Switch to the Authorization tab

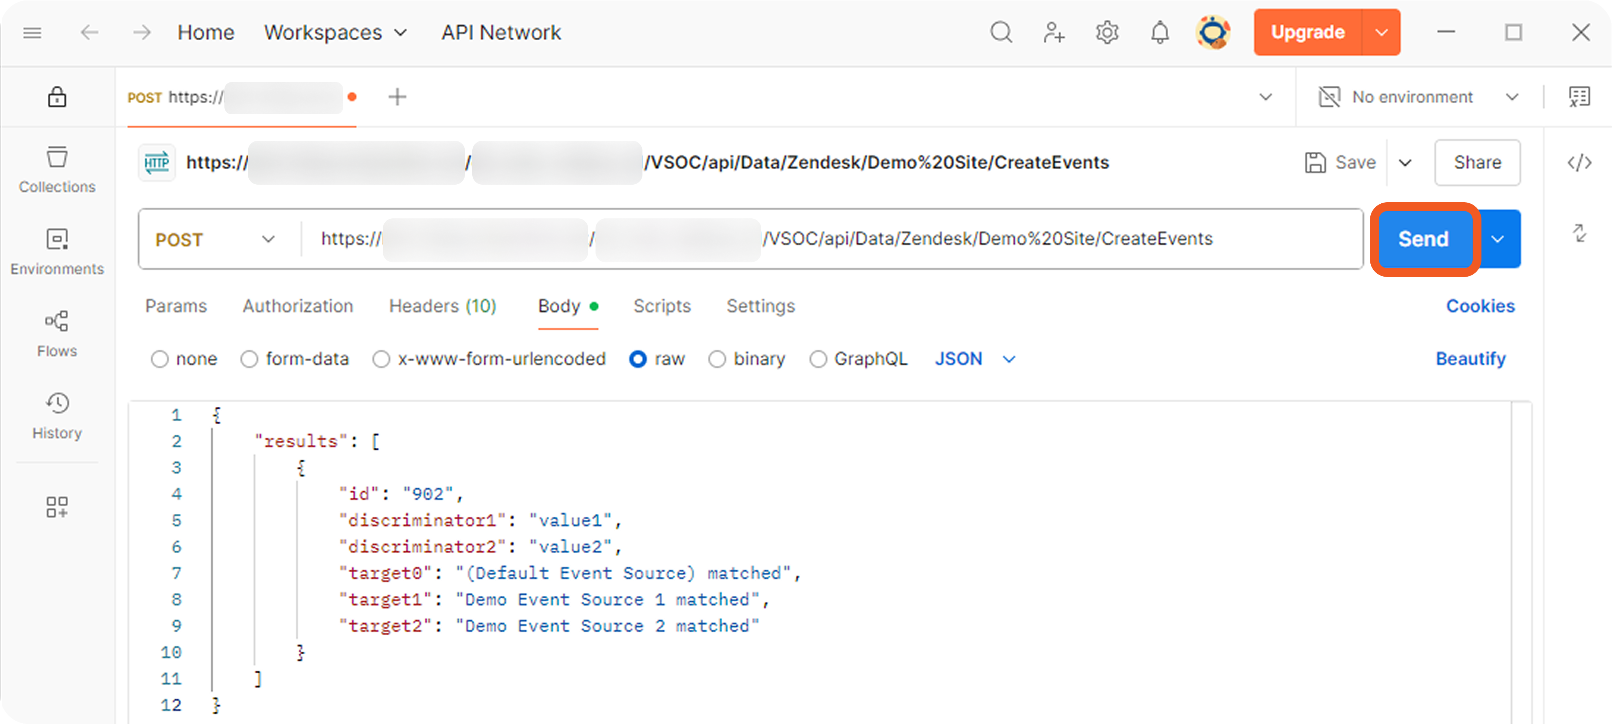298,306
